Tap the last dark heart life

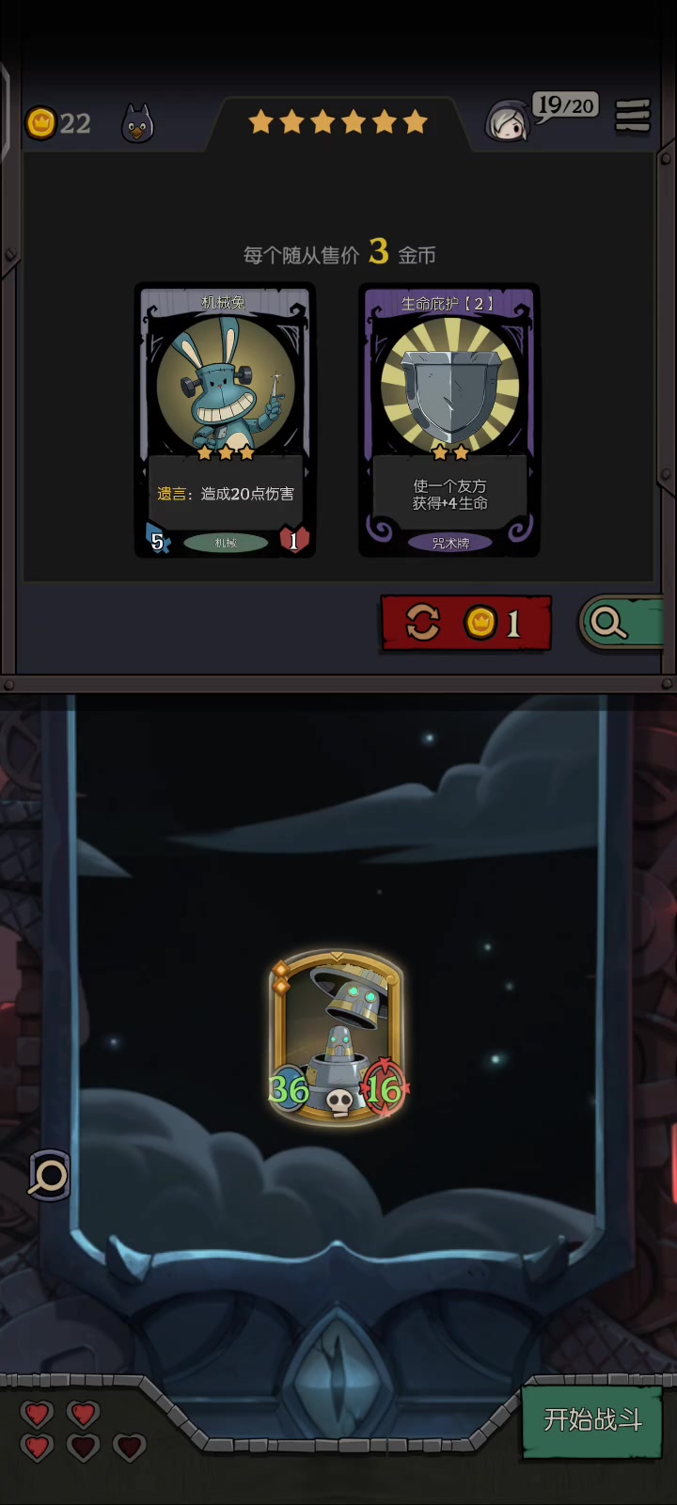129,1447
